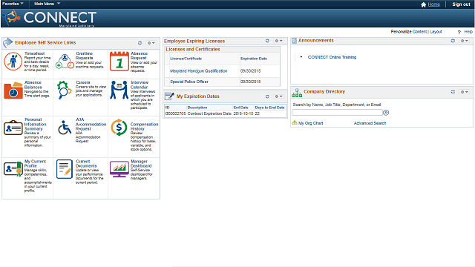The width and height of the screenshot is (475, 267).
Task: Click the Days to End Date column header
Action: [269, 108]
